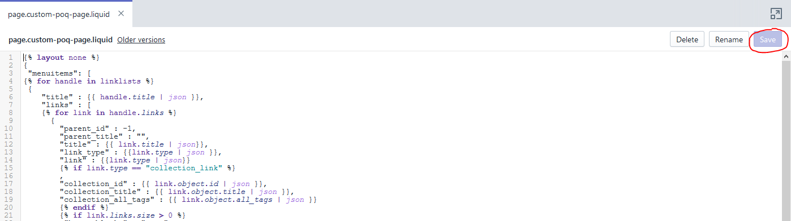The height and width of the screenshot is (221, 791).
Task: Click the 'for link in handle.links' line
Action: 109,113
